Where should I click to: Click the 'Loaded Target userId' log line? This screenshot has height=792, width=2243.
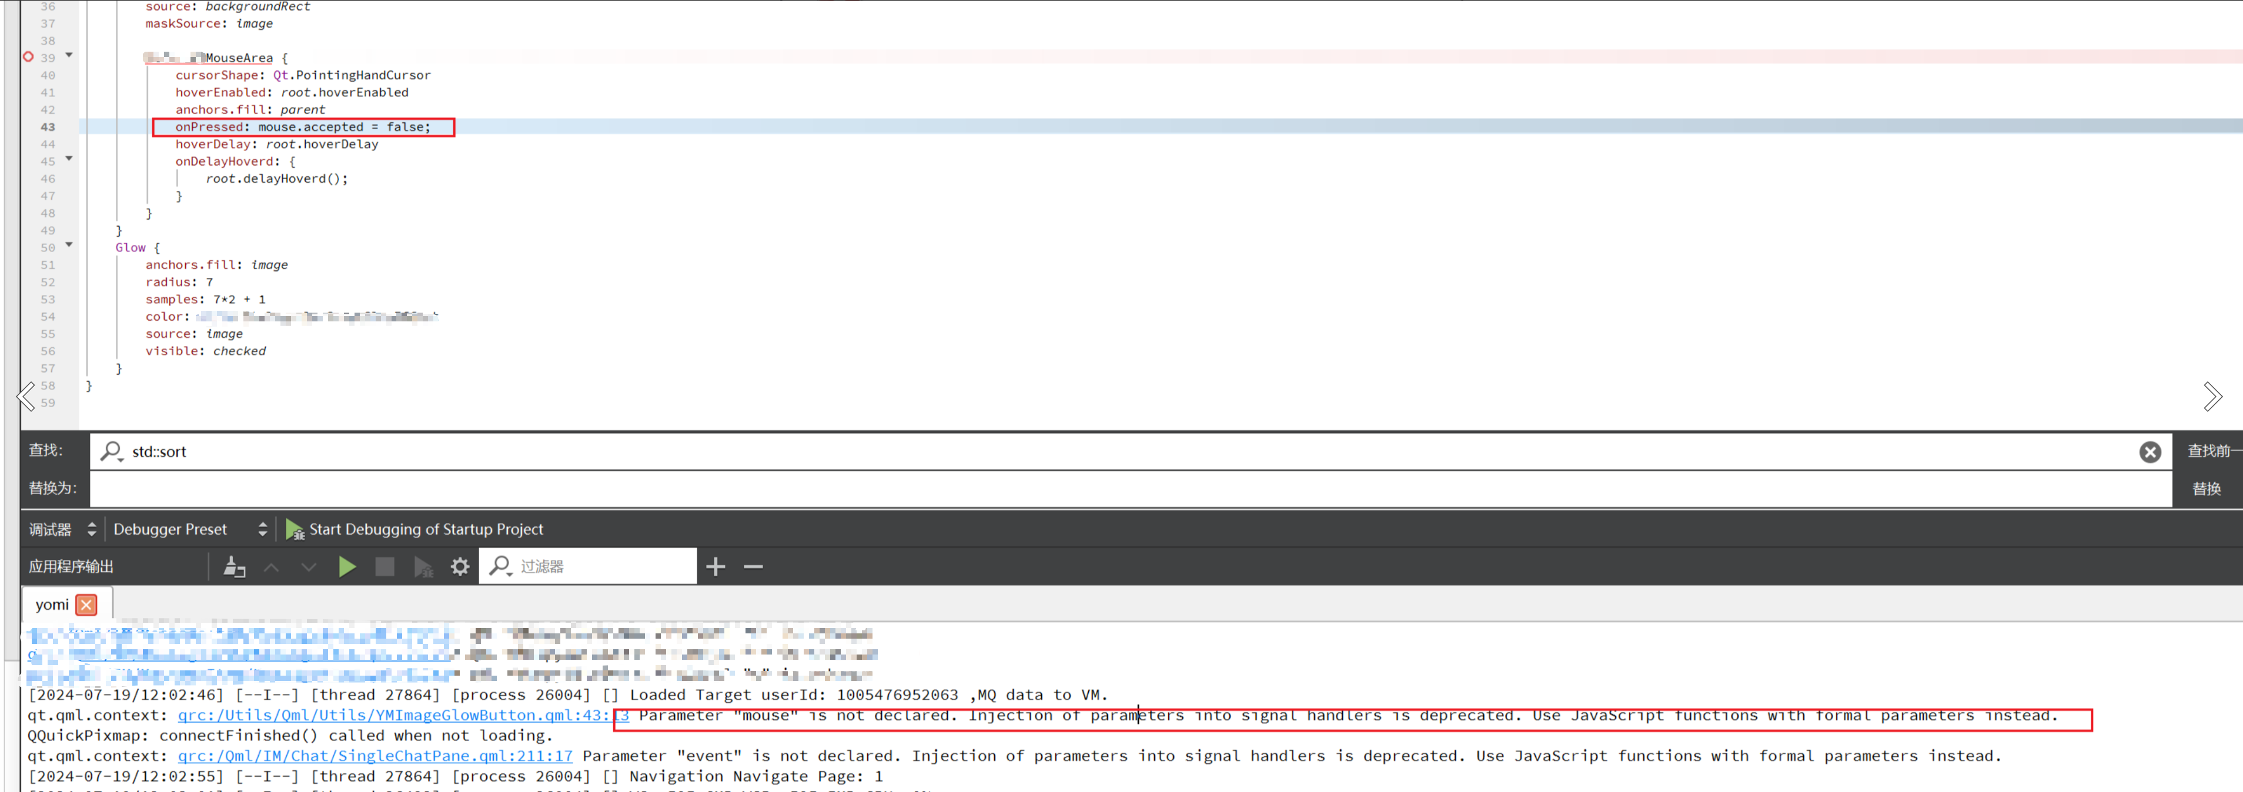[568, 694]
